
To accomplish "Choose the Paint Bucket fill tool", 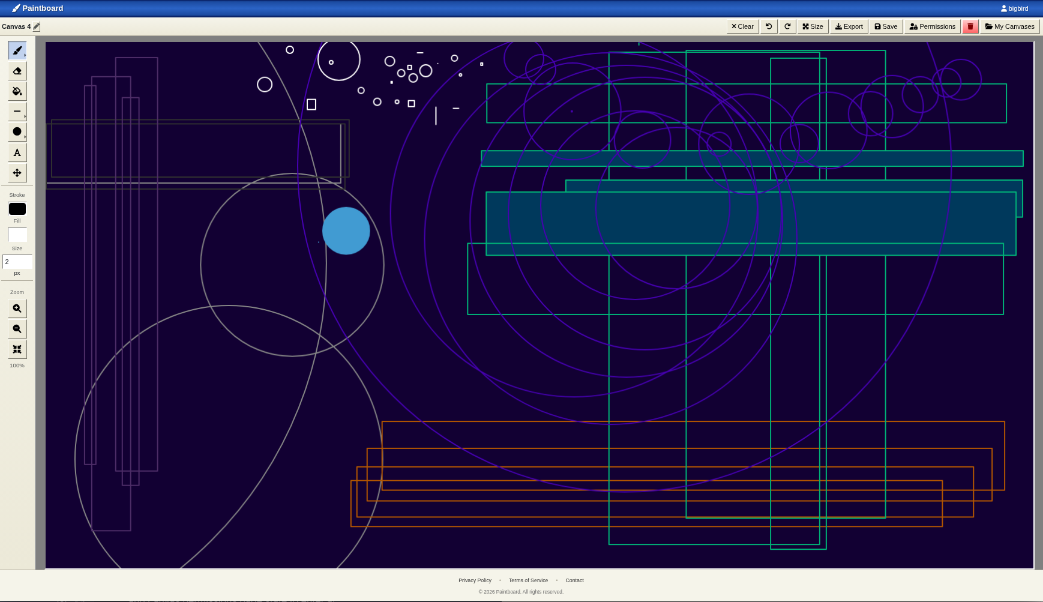I will [x=17, y=91].
